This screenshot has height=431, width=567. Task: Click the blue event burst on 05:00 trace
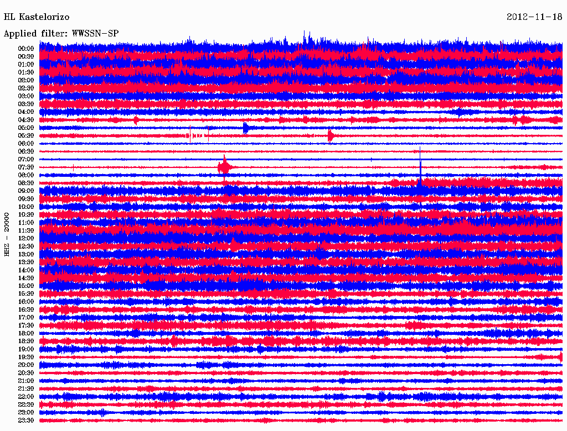(x=245, y=128)
